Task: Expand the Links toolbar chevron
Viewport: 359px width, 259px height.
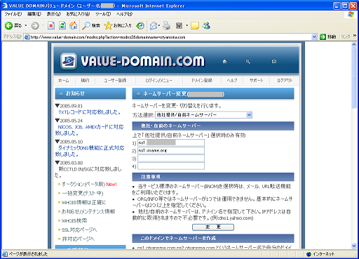Action: [x=355, y=36]
